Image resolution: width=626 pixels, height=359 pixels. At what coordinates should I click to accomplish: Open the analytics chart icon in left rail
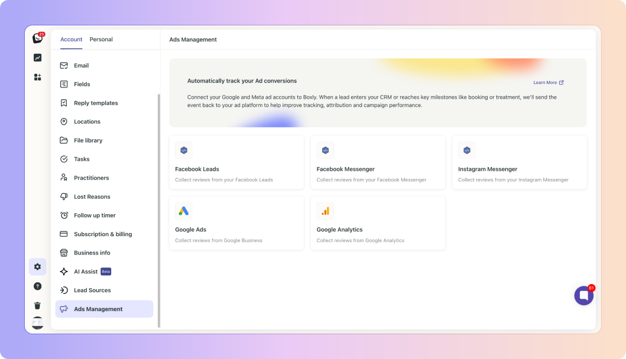click(x=37, y=58)
